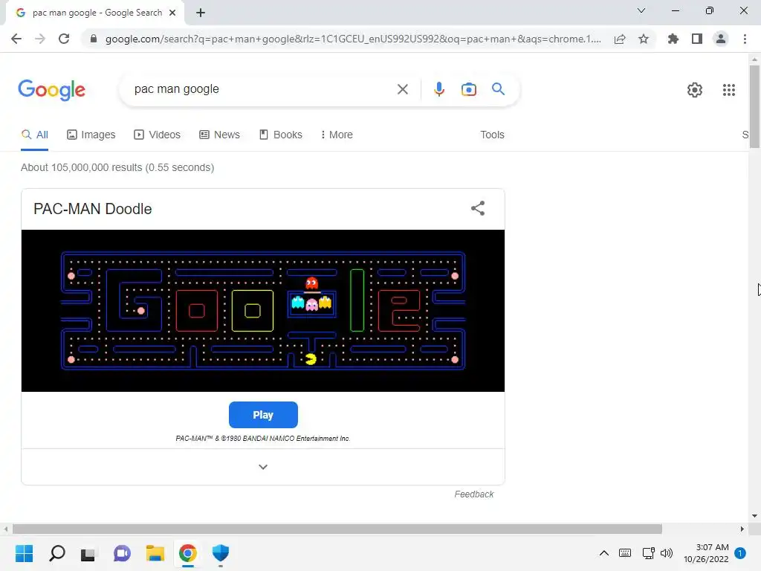Open Google apps grid
The image size is (761, 571).
[x=728, y=90]
